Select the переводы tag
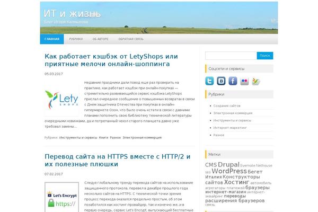 [235, 196]
